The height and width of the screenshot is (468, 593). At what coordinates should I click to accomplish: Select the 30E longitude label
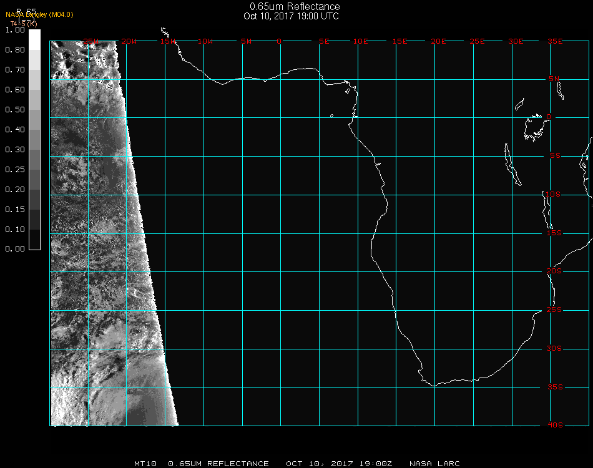pos(516,41)
